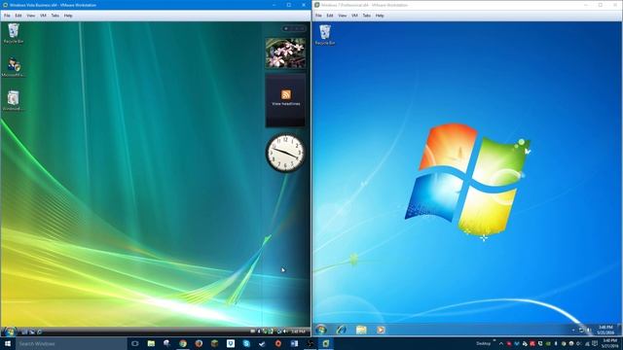Open Edit menu in the Vista VMware window
Viewport: 623px width, 350px height.
(18, 16)
